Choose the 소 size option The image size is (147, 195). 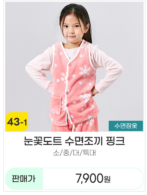pyautogui.click(x=56, y=153)
